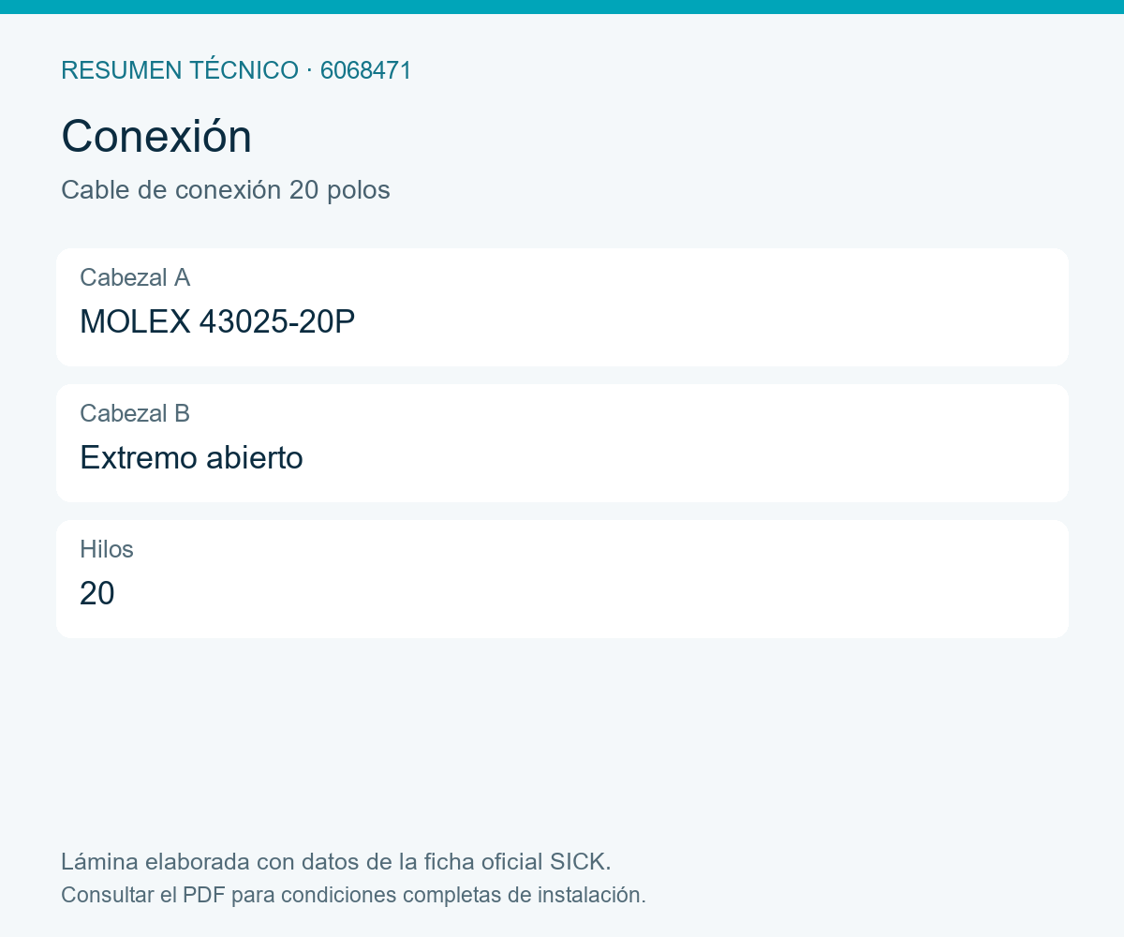Click the 'Cabezal A' label

[x=135, y=277]
